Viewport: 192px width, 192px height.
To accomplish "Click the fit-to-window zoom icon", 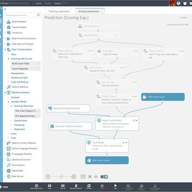I will [x=90, y=177].
